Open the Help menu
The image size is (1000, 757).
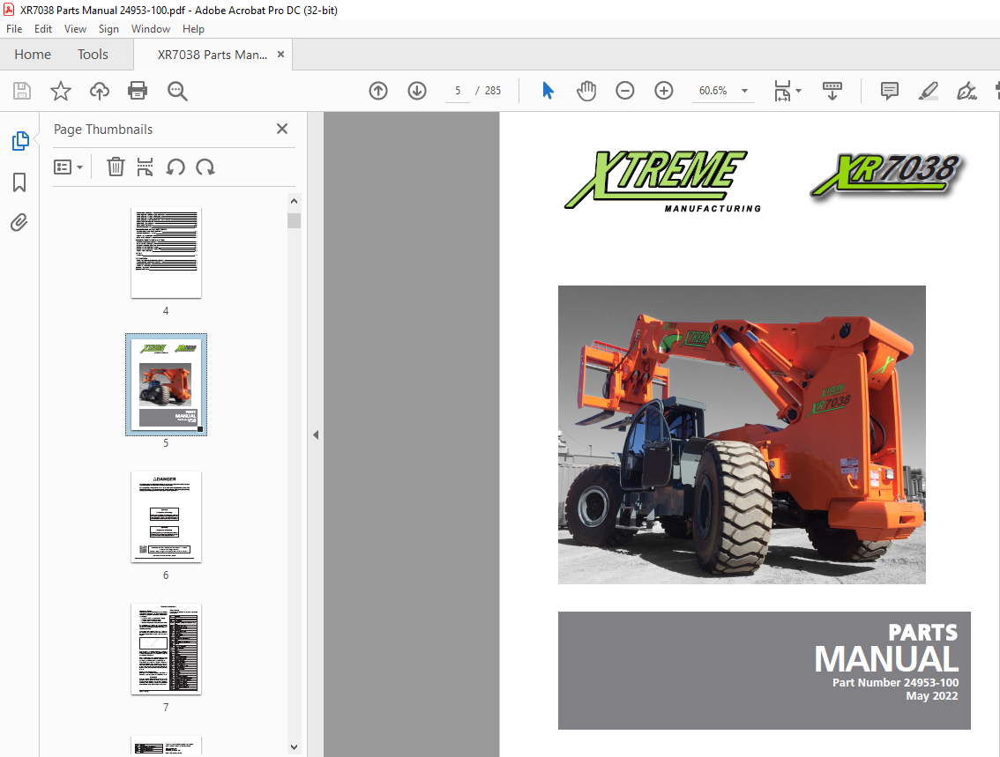click(x=193, y=29)
